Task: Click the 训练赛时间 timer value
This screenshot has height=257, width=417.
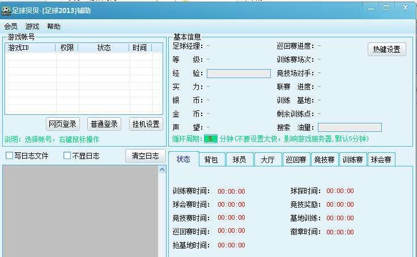Action: point(231,191)
